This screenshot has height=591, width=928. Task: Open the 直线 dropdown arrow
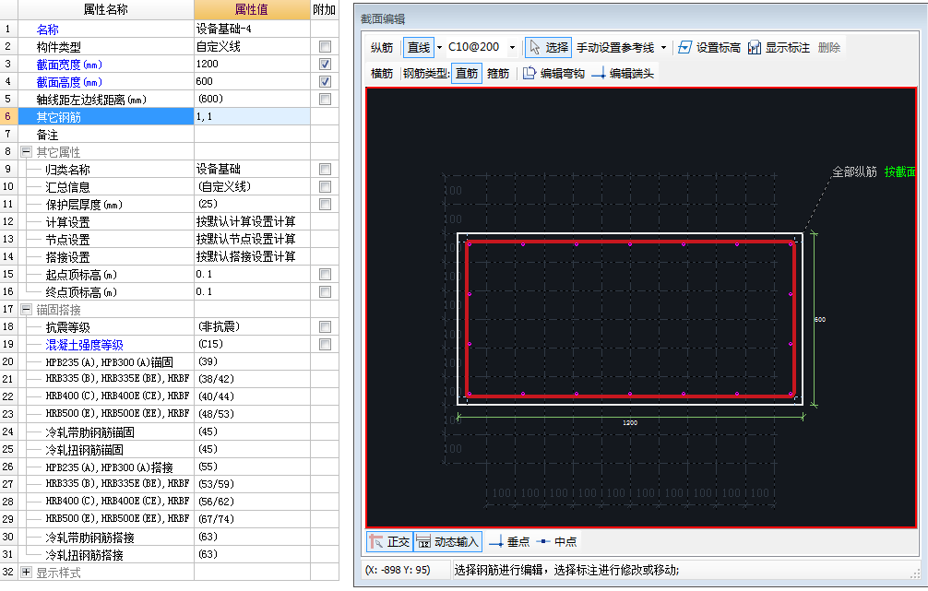pos(440,47)
